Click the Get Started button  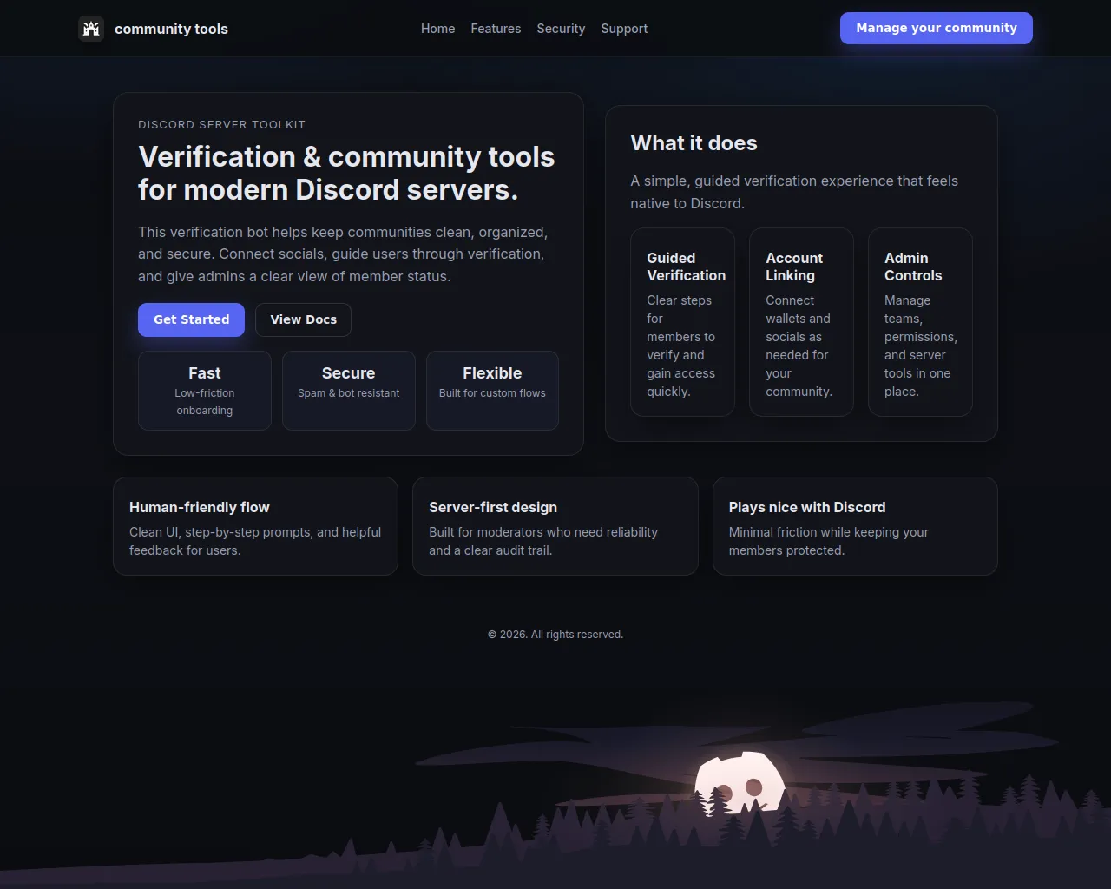191,319
